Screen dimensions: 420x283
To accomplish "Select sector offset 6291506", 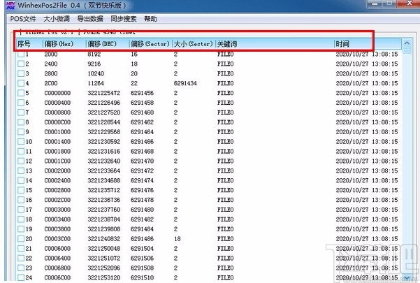I will click(x=143, y=258).
